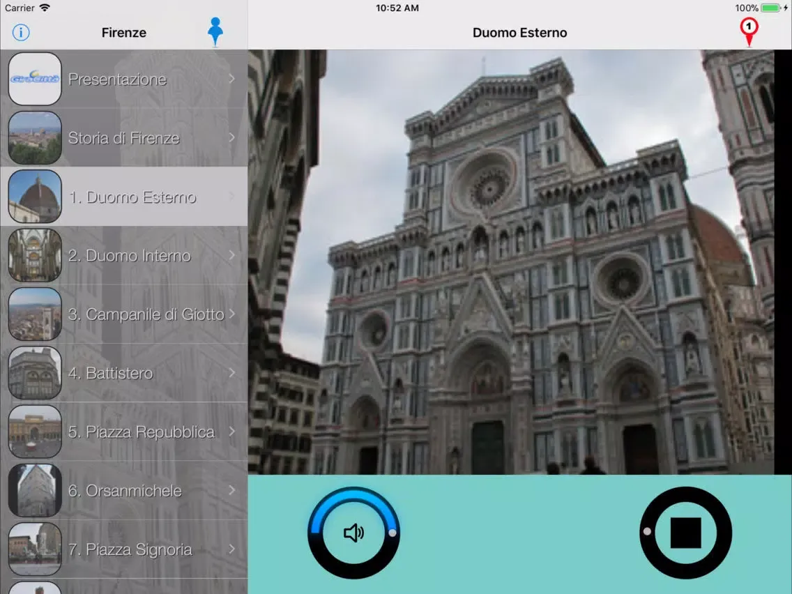Choose 2. Duomo Interno in the list
This screenshot has height=594, width=792.
[124, 255]
